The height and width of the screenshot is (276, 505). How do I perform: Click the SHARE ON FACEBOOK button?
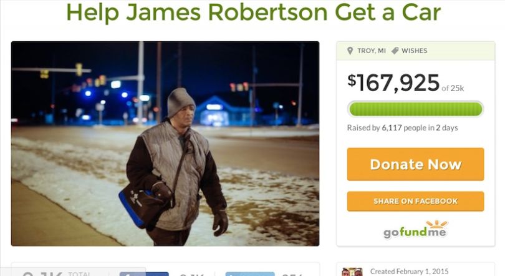[x=415, y=201]
